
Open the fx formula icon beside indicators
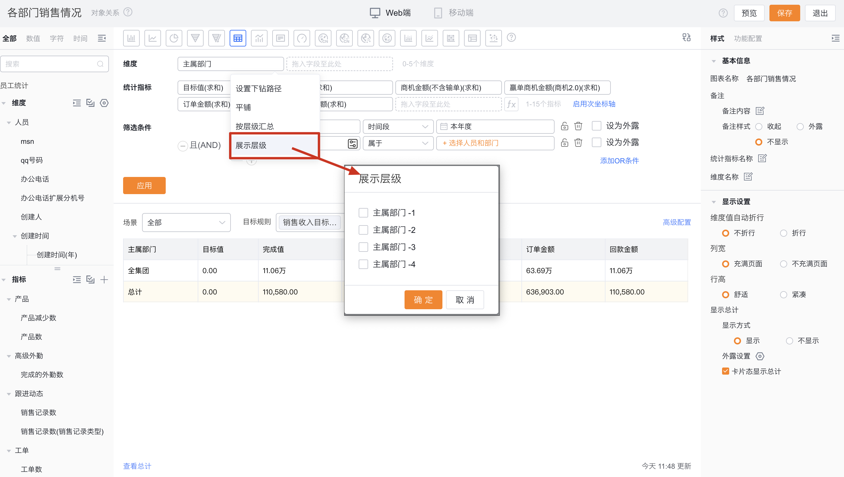[511, 104]
